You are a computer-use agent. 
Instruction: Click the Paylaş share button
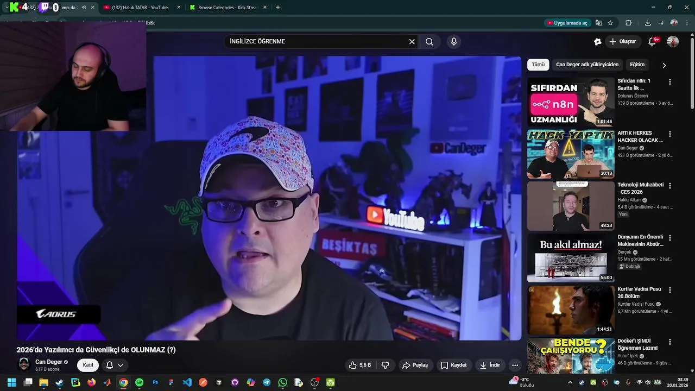[x=415, y=365]
